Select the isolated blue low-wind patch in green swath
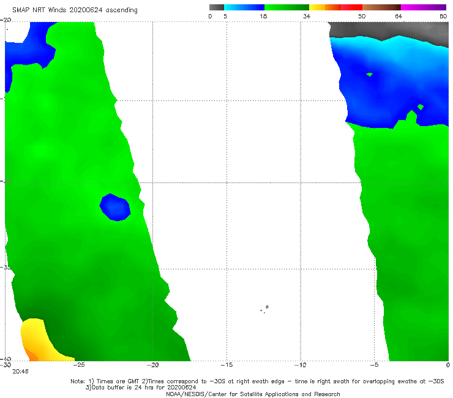This screenshot has height=398, width=453. click(x=115, y=207)
